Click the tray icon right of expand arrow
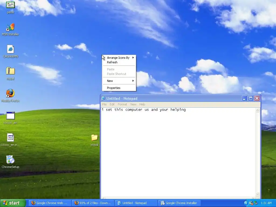The image size is (276, 207). 251,203
